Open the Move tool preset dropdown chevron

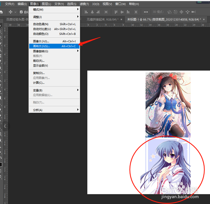pyautogui.click(x=16, y=12)
